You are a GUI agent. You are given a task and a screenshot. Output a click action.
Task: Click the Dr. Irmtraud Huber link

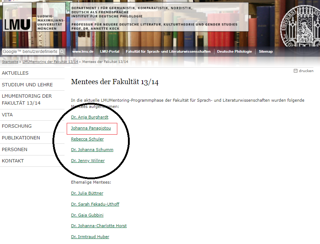tap(90, 237)
